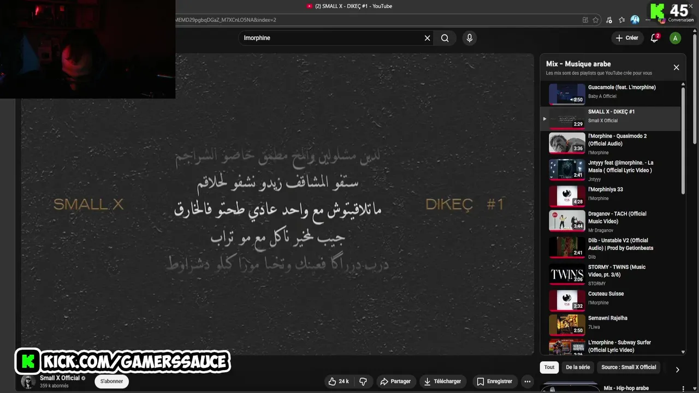Open browser settings three-dot menu
The image size is (699, 393).
point(648,20)
